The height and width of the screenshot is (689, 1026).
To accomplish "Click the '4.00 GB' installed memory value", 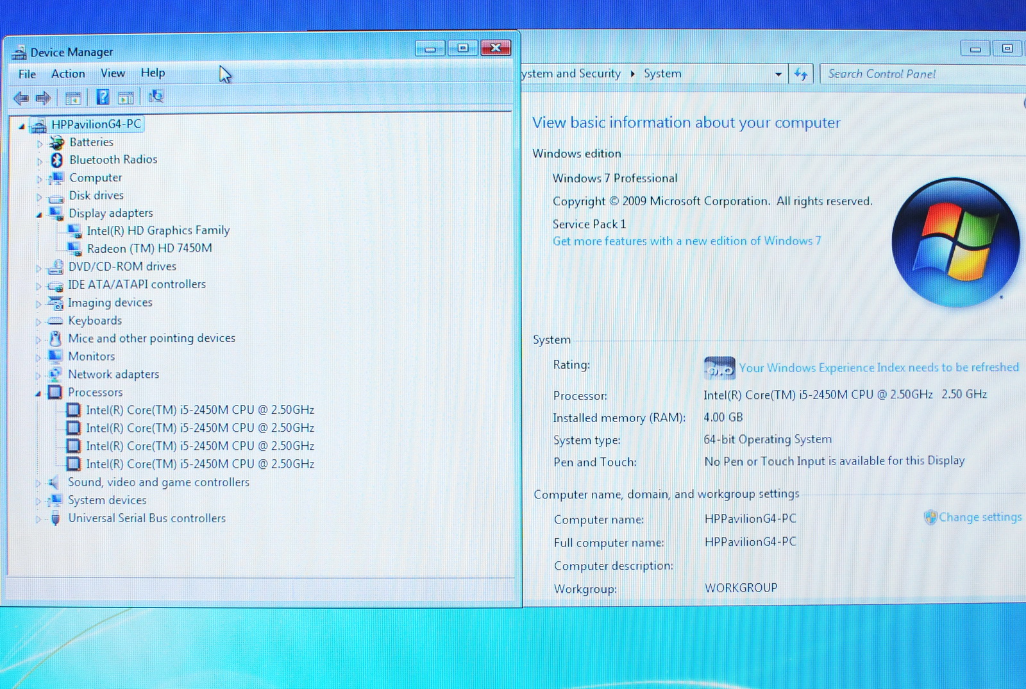I will point(723,418).
